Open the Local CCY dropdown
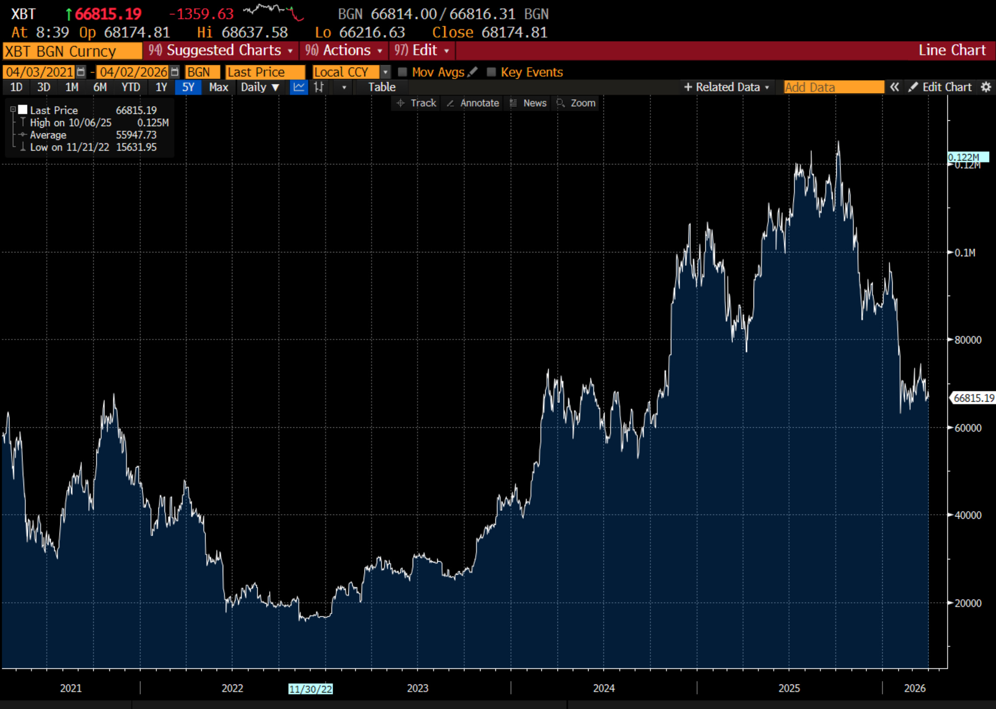The width and height of the screenshot is (996, 709). (385, 72)
